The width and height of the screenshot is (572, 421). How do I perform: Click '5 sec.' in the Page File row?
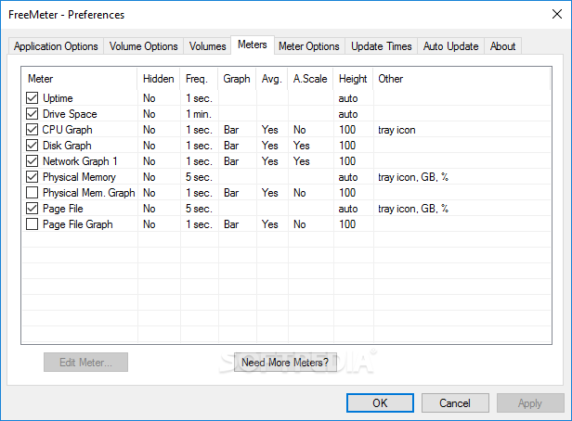[199, 209]
